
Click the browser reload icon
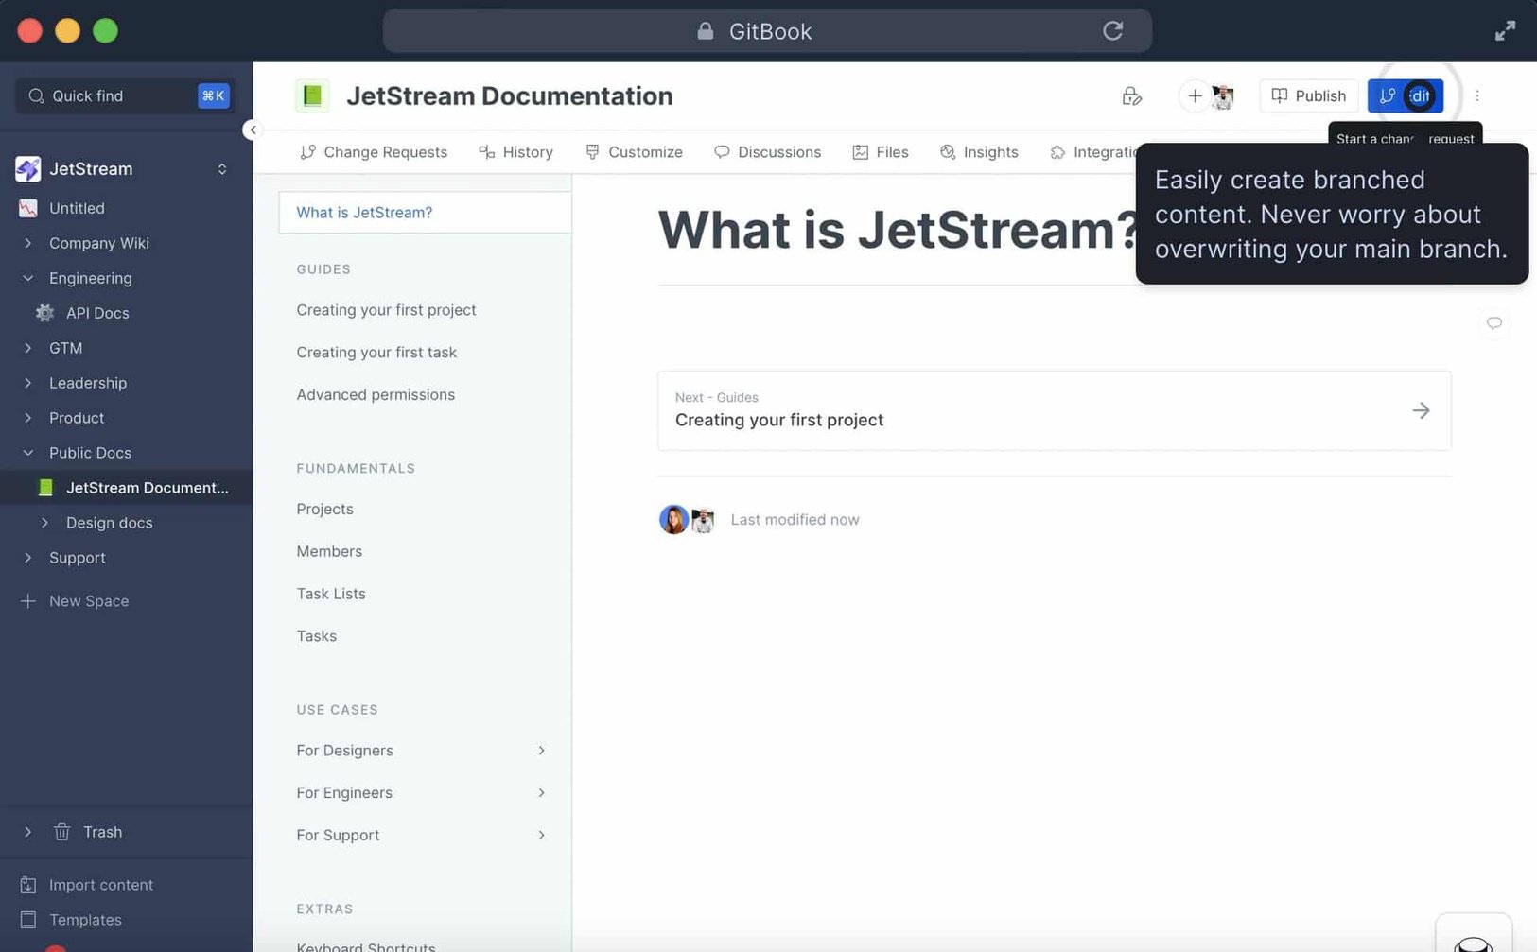click(x=1112, y=30)
